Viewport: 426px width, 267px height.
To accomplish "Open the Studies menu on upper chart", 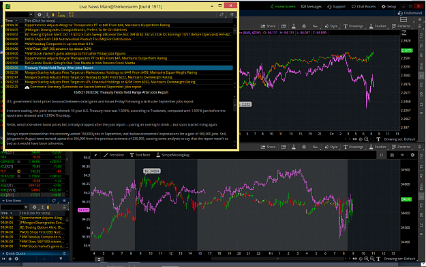I will pos(378,26).
